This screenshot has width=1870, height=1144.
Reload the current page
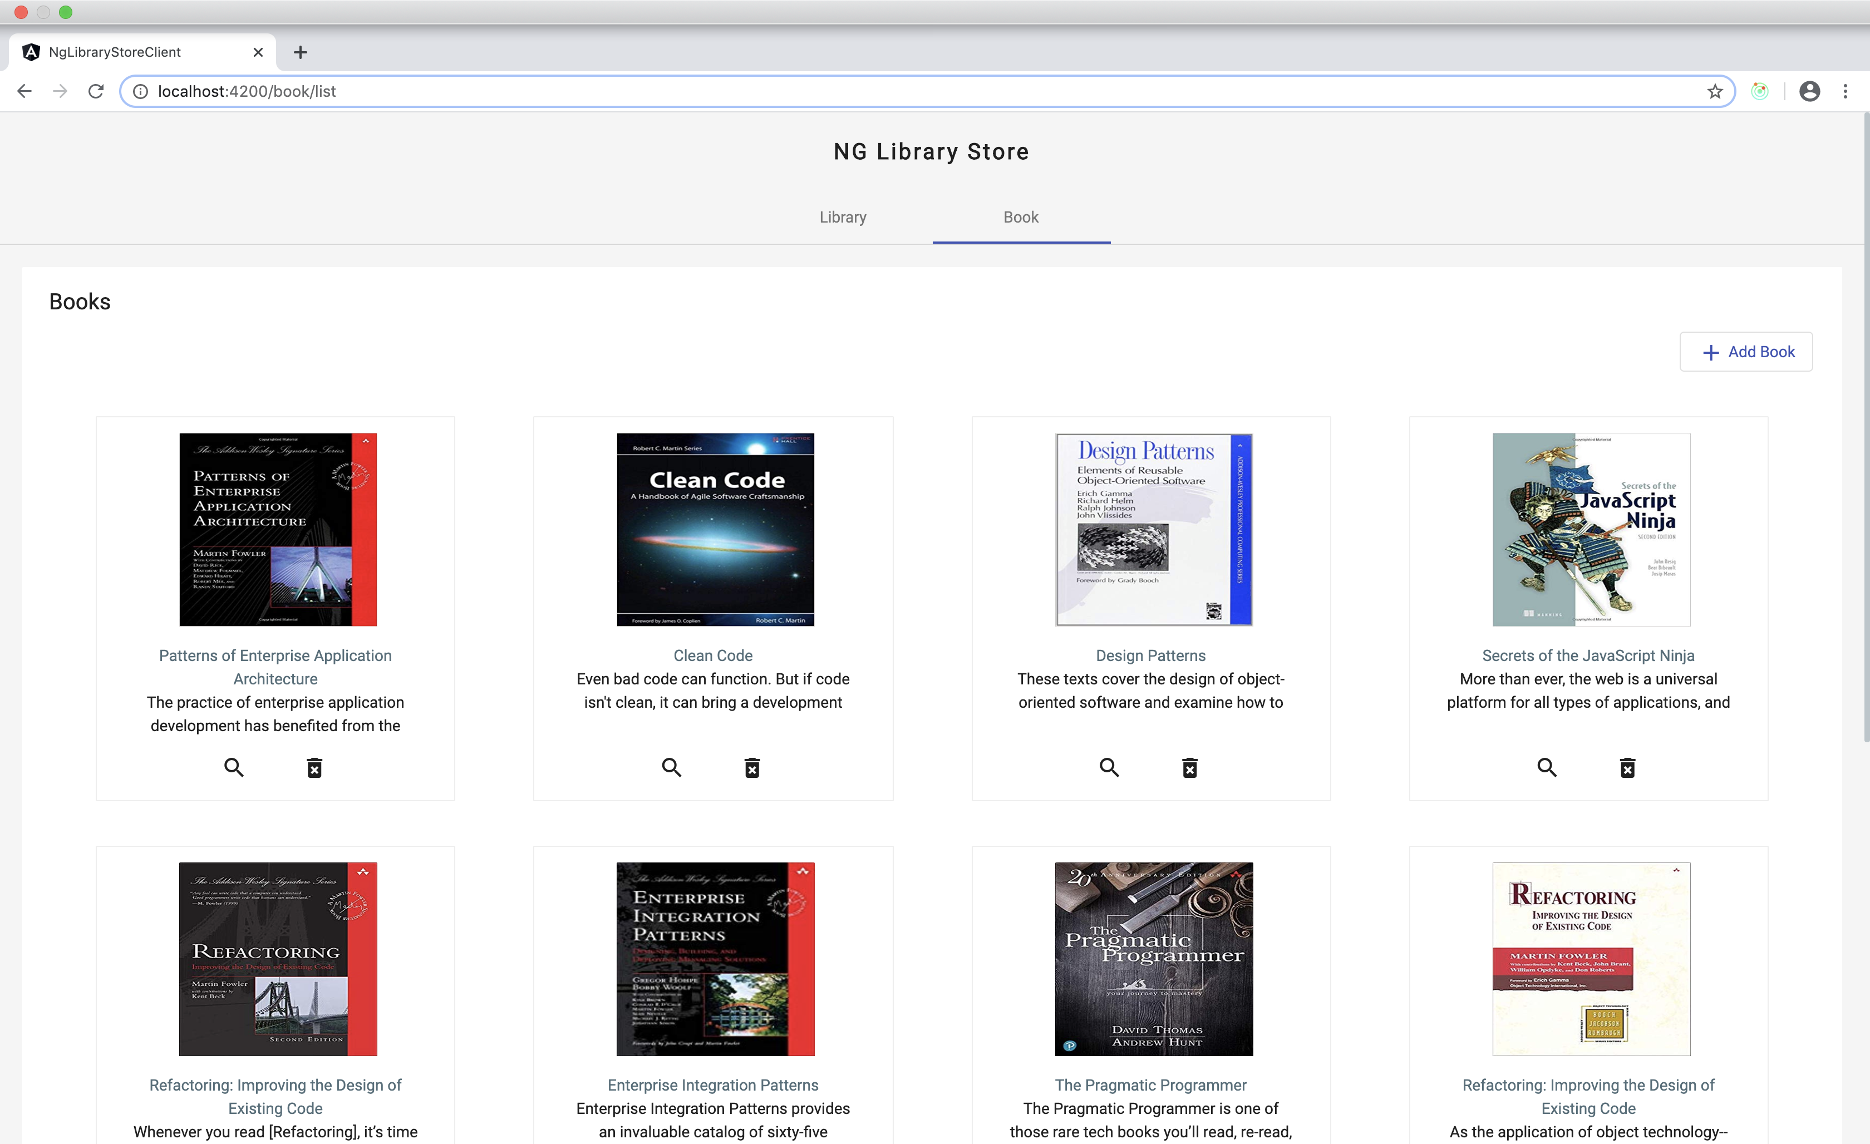pyautogui.click(x=96, y=91)
